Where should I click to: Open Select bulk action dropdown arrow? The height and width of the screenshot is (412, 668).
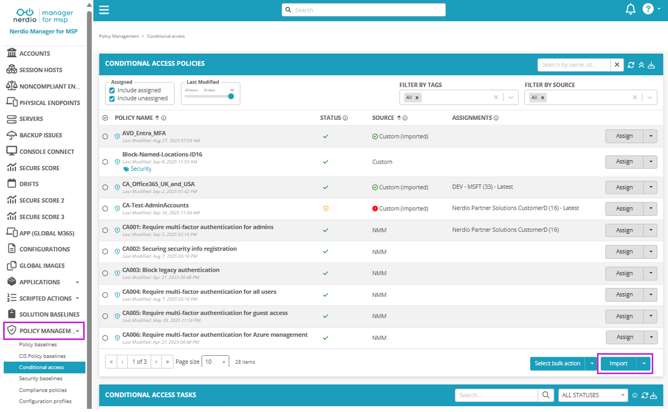(x=592, y=364)
